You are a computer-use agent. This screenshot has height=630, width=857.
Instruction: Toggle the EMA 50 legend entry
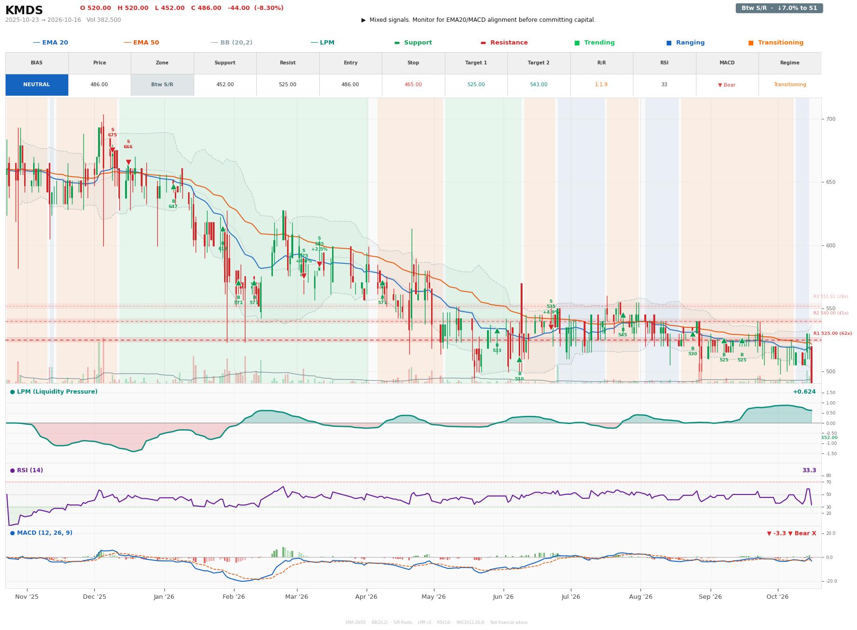pos(141,43)
